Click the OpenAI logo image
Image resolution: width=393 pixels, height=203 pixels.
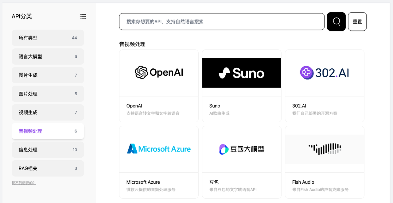[159, 73]
